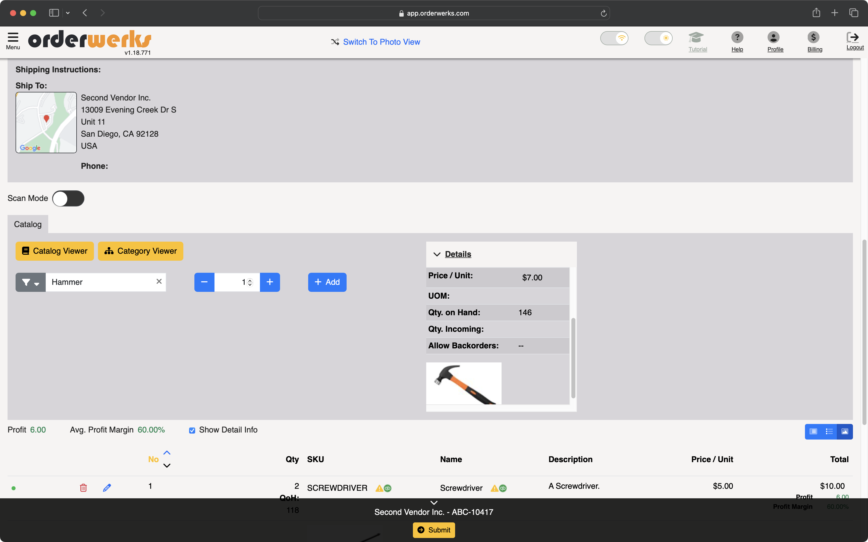Click the Description column header

pos(570,459)
